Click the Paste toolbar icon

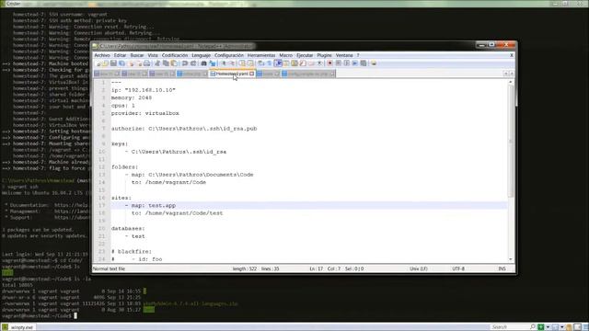pos(174,63)
